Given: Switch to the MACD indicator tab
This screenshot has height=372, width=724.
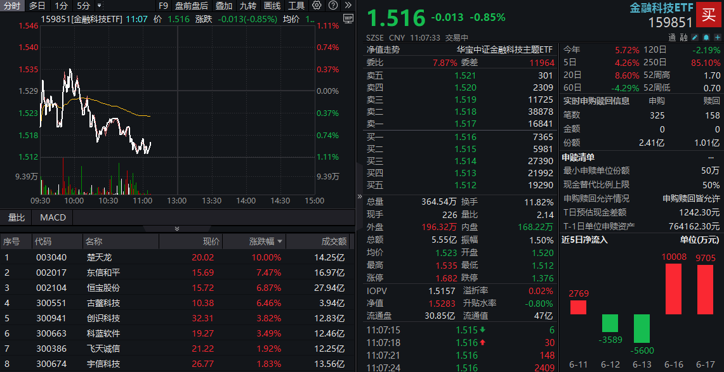Looking at the screenshot, I should coord(51,217).
